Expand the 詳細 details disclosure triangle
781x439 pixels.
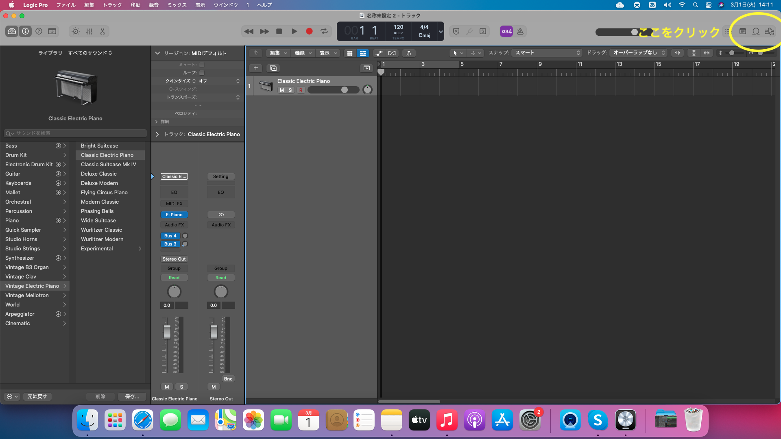[157, 122]
